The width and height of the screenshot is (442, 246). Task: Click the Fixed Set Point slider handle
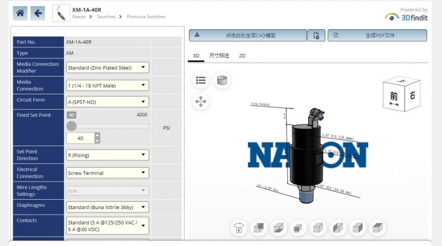72,126
